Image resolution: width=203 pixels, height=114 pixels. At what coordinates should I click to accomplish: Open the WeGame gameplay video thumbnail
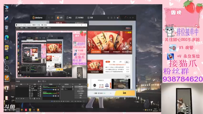pos(121,84)
